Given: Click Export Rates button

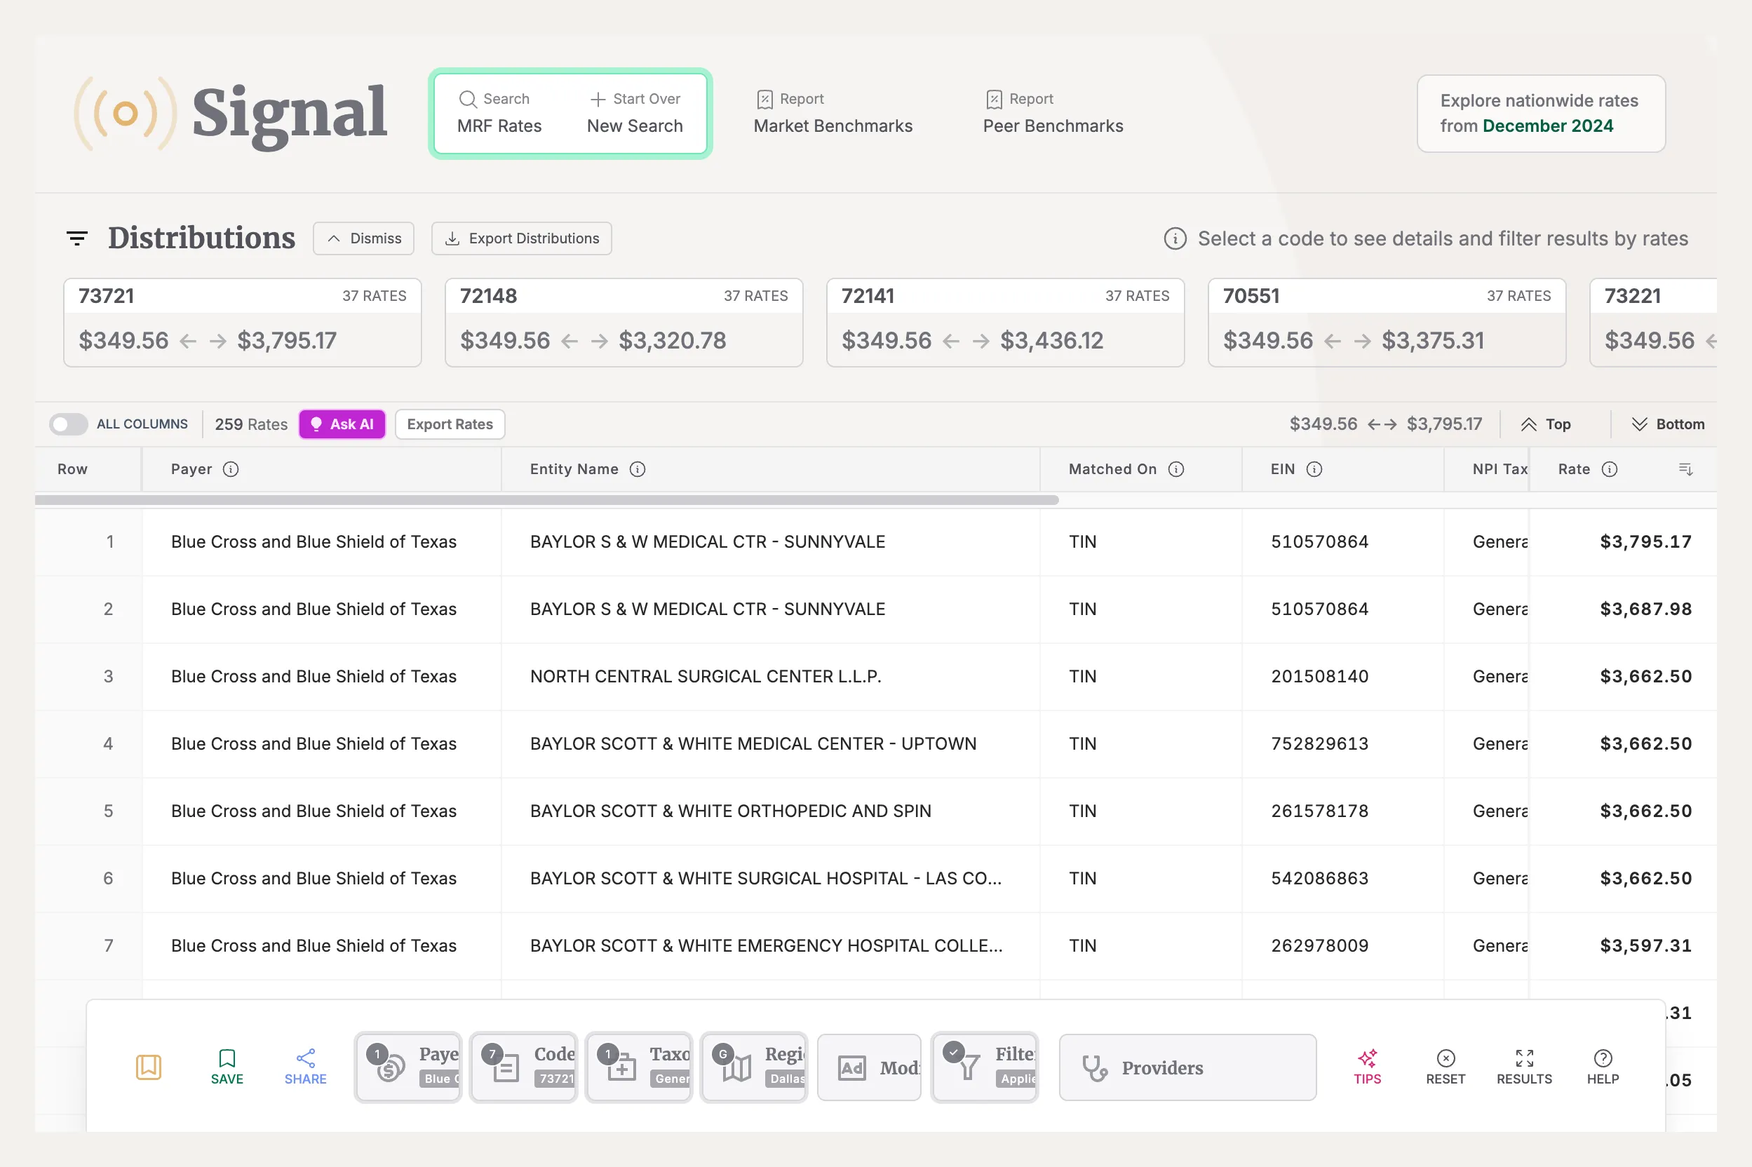Looking at the screenshot, I should [450, 424].
